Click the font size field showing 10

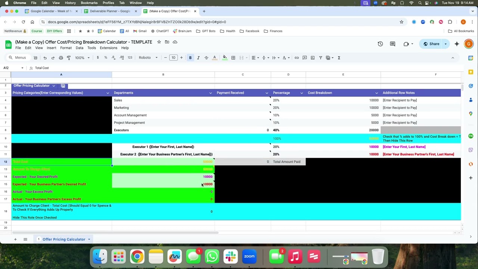173,58
